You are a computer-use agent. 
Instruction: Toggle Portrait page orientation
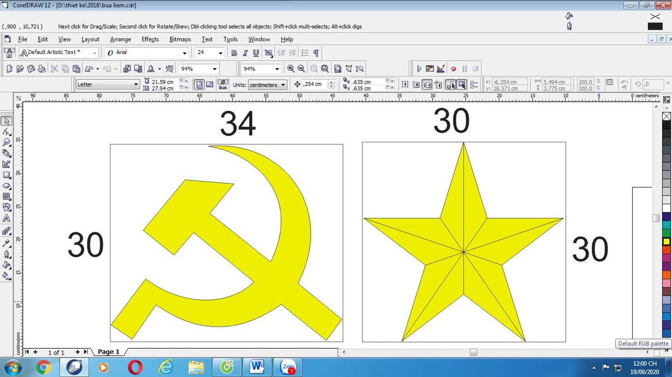(x=199, y=84)
